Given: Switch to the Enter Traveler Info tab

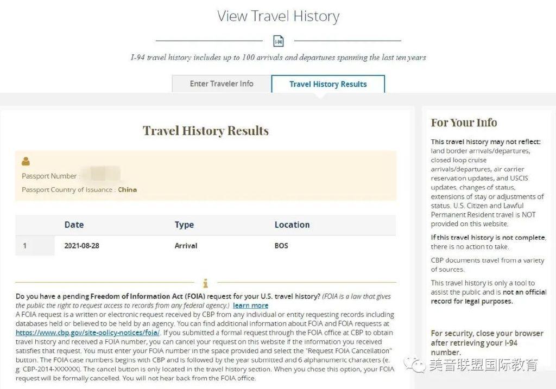Looking at the screenshot, I should coord(222,84).
